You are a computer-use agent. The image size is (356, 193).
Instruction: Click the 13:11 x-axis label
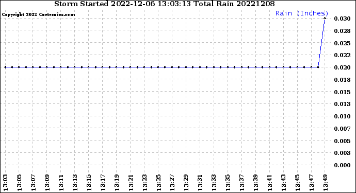click(x=61, y=183)
